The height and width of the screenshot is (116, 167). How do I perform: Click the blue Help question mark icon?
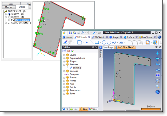[159, 37]
